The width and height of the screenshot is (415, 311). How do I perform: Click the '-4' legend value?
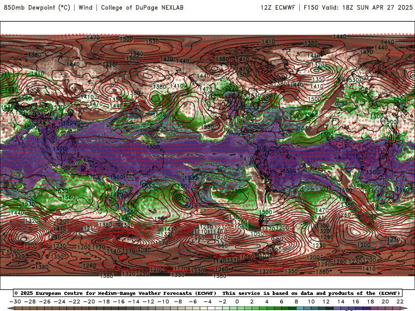tap(208, 302)
